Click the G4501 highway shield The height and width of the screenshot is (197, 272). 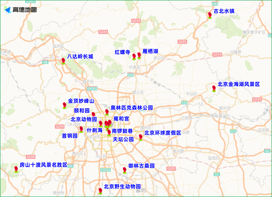coord(92,88)
